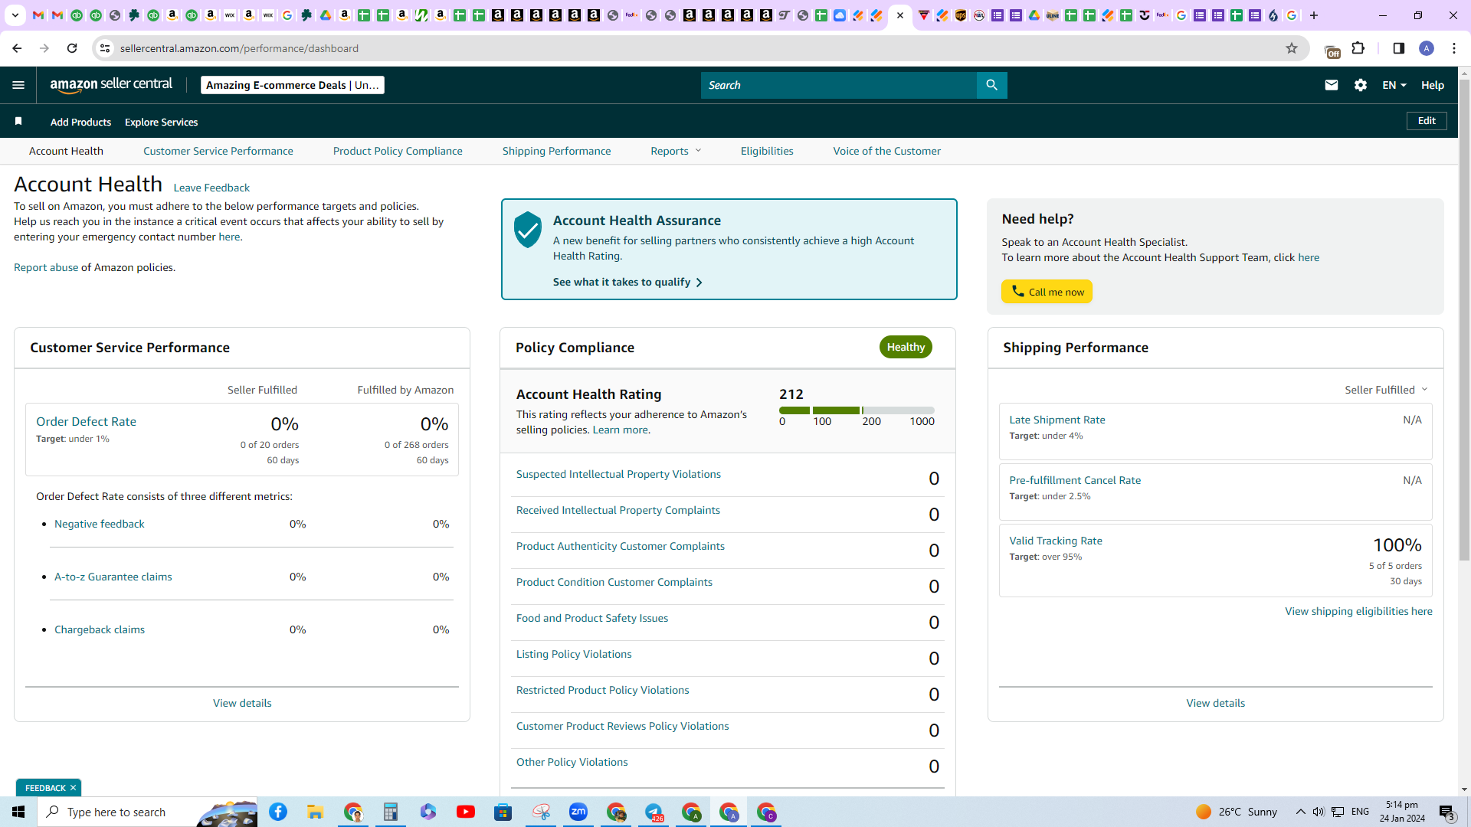Open Telegram from the taskbar
Viewport: 1471px width, 827px height.
(x=654, y=812)
